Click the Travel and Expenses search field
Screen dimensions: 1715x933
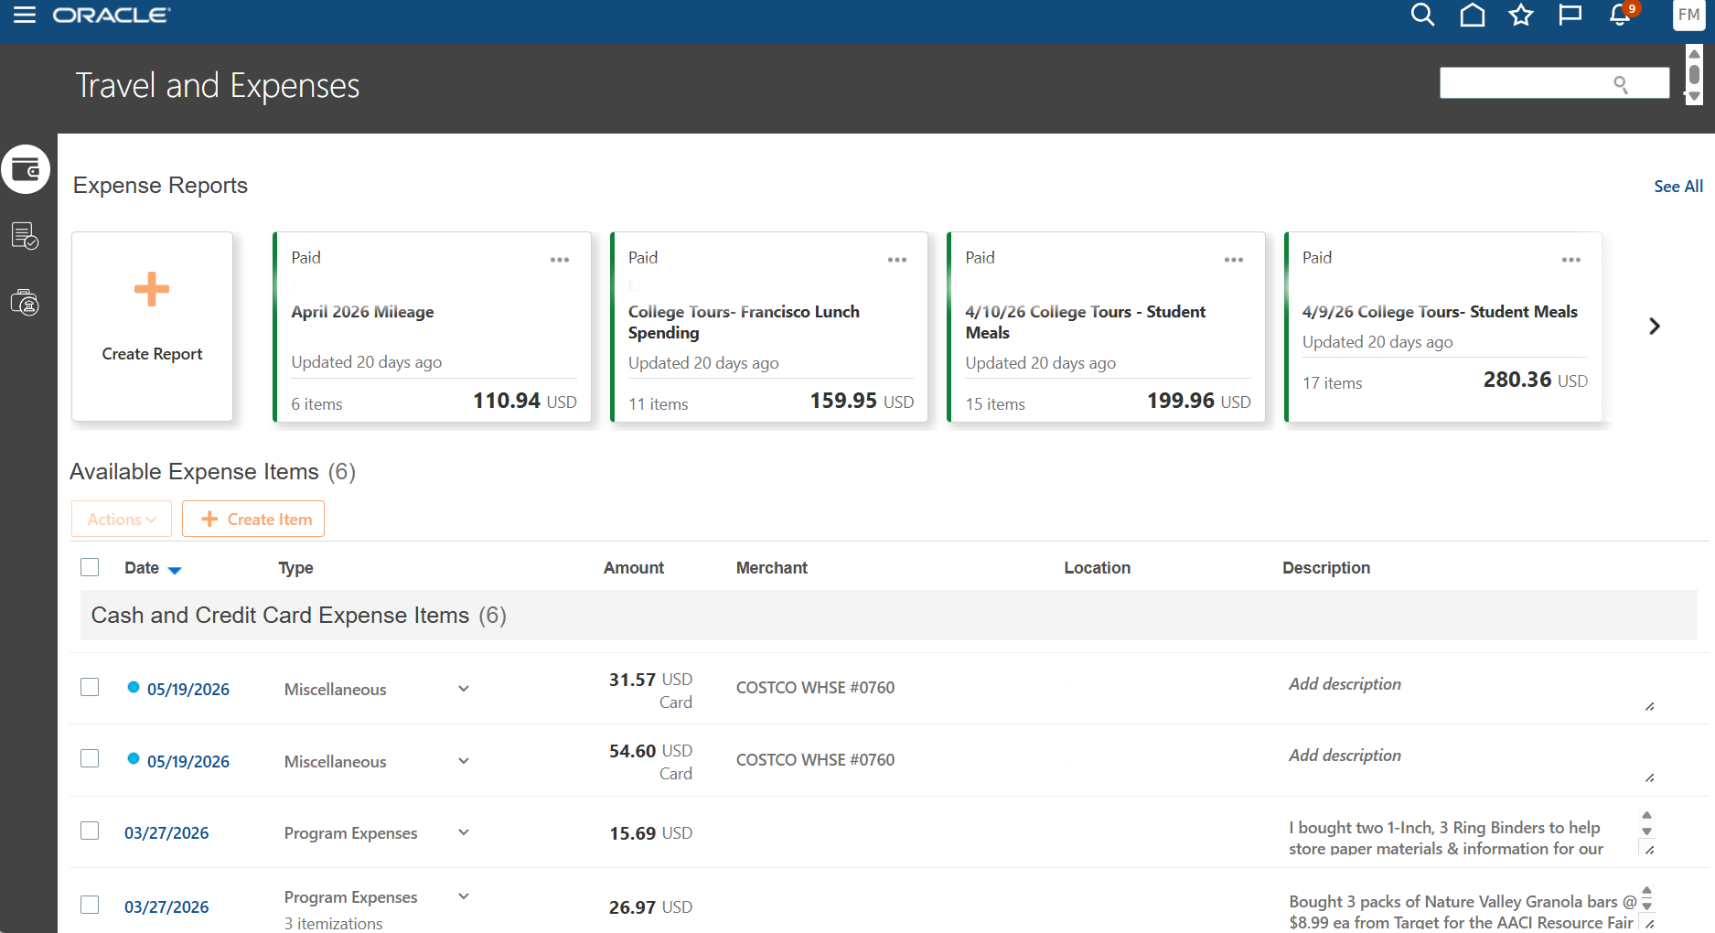1554,83
